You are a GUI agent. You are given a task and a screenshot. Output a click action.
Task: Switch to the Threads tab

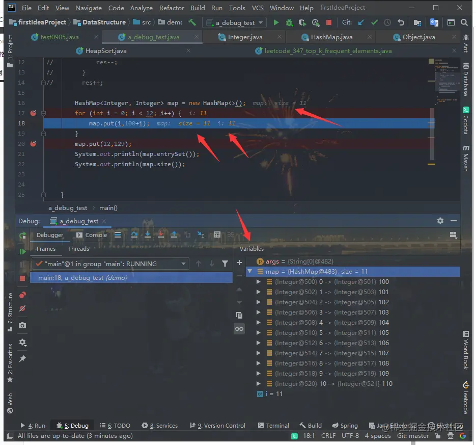[x=78, y=249]
